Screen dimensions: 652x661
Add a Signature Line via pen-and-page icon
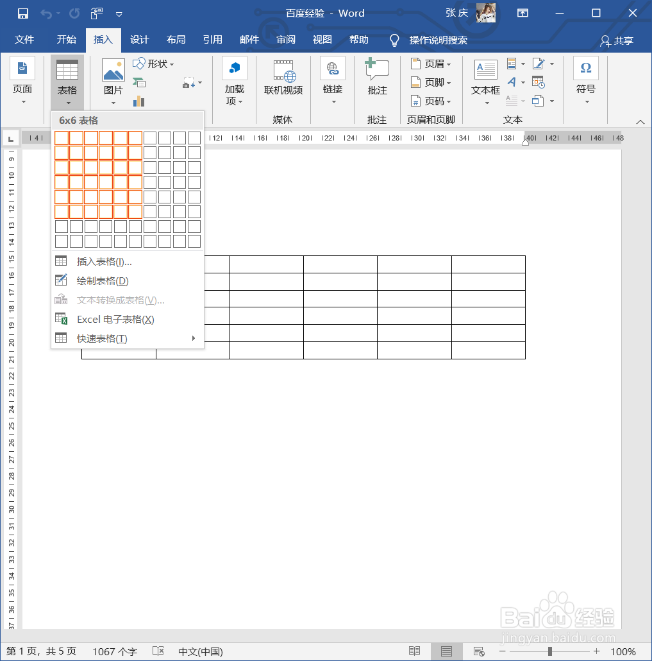pos(543,64)
